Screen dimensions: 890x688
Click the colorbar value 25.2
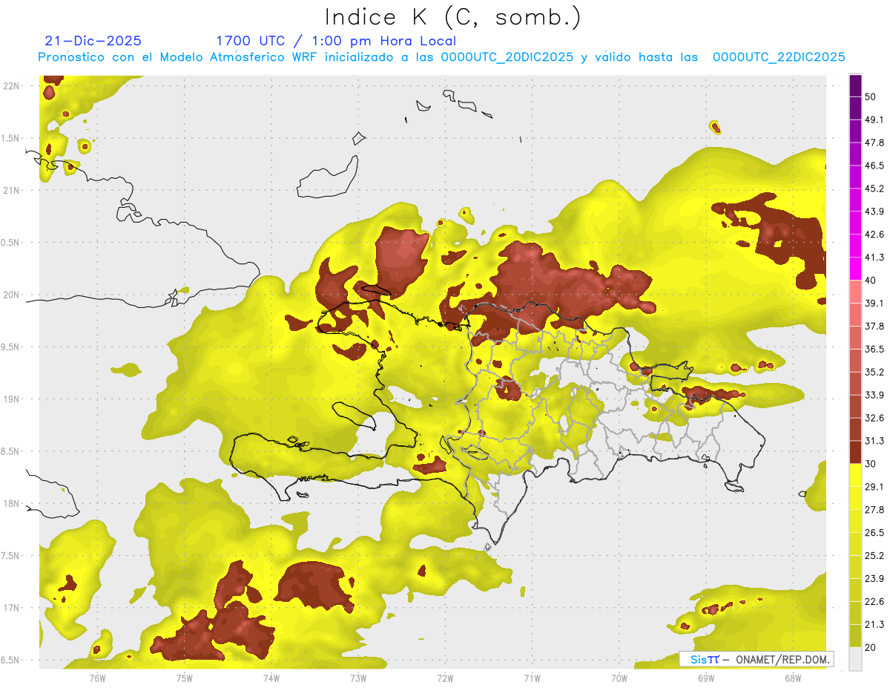click(x=874, y=556)
